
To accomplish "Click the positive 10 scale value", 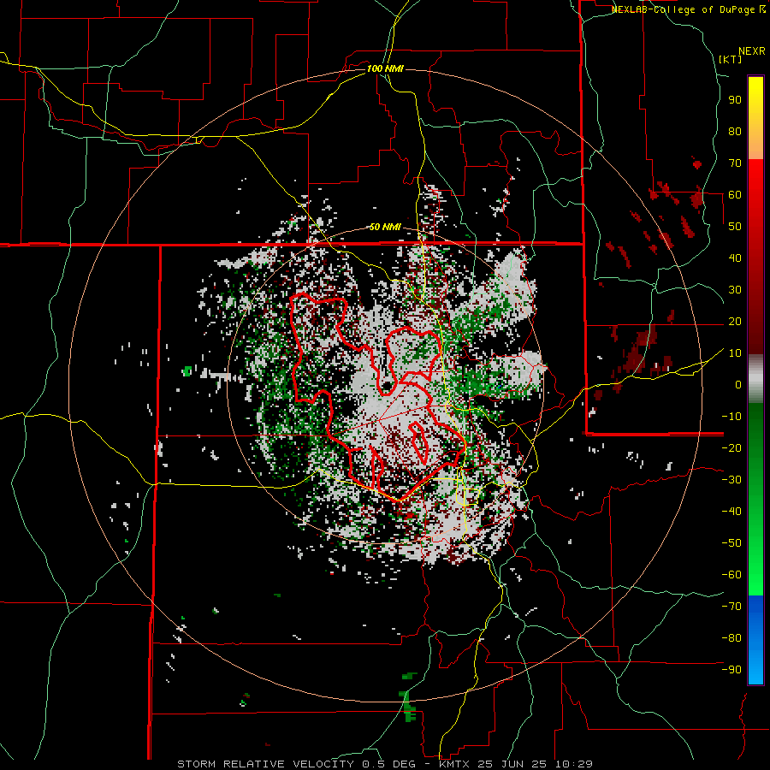I will [735, 353].
